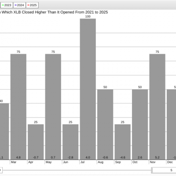
Task: Select the December bar at right edge
Action: coord(172,125)
